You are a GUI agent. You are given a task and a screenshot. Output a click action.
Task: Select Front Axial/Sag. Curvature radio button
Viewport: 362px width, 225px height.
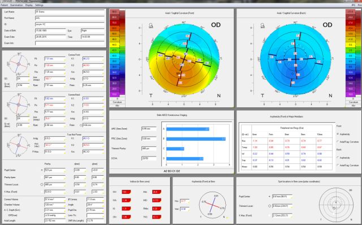pos(338,142)
